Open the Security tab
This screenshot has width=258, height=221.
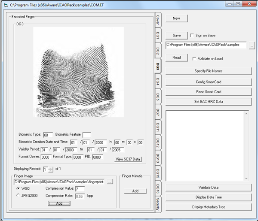coord(158,204)
